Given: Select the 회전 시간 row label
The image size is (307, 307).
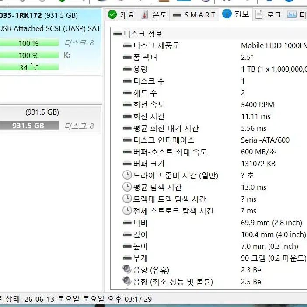Looking at the screenshot, I should [x=149, y=116].
